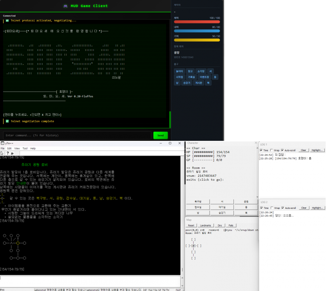Open Highlight... options in LOG 2
The height and width of the screenshot is (291, 326).
tap(317, 208)
